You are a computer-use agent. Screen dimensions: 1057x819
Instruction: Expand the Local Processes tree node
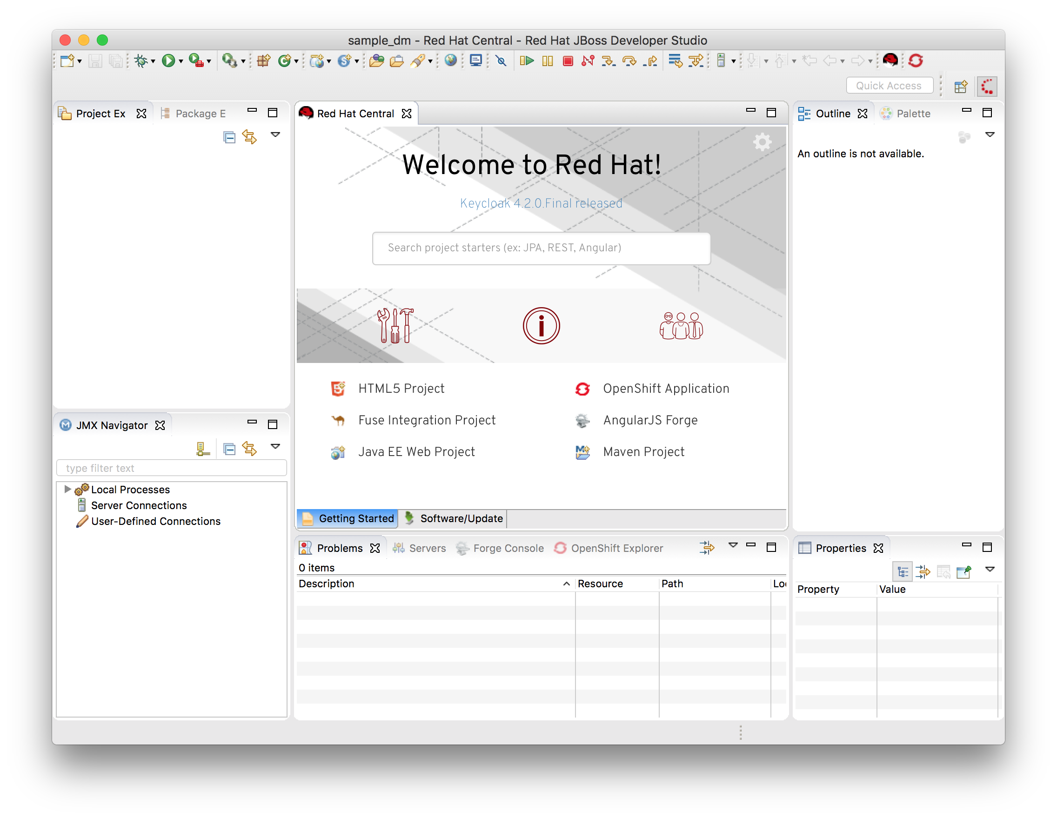coord(67,490)
